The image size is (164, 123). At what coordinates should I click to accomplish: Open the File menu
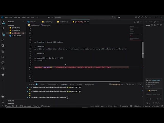click(6, 17)
